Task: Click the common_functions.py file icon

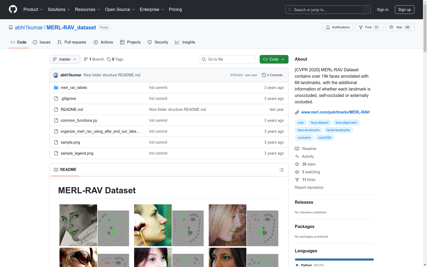Action: pyautogui.click(x=56, y=120)
